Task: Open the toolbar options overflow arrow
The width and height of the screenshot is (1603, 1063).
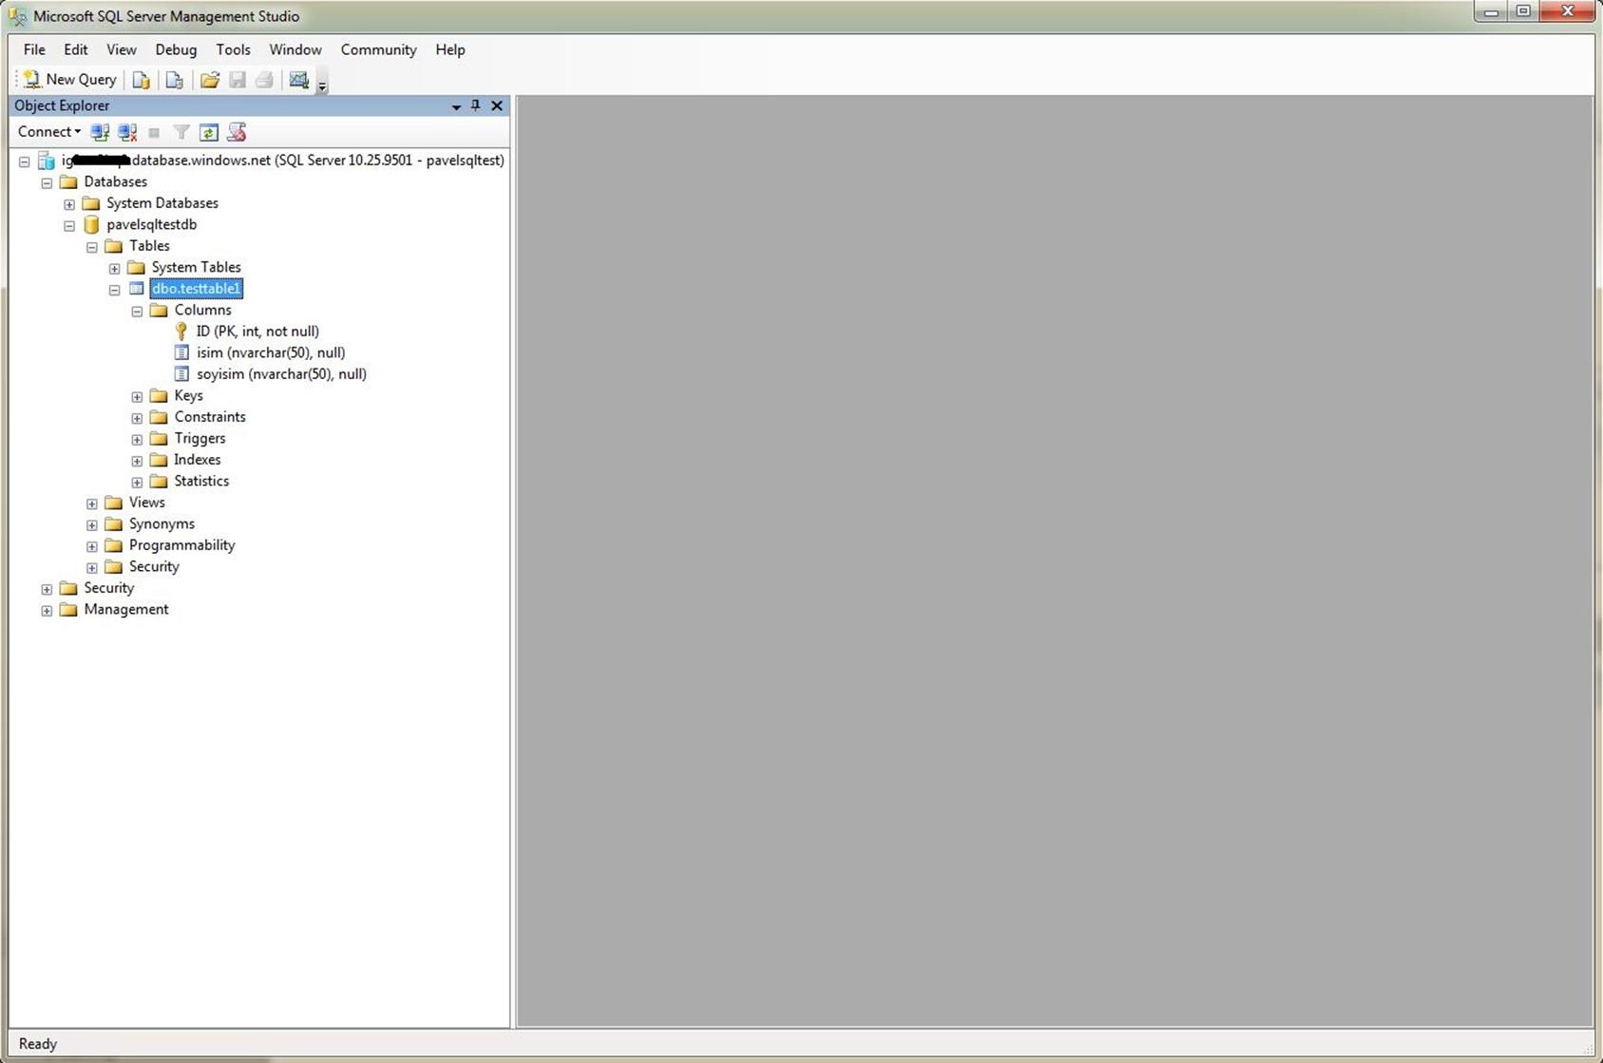Action: (x=322, y=85)
